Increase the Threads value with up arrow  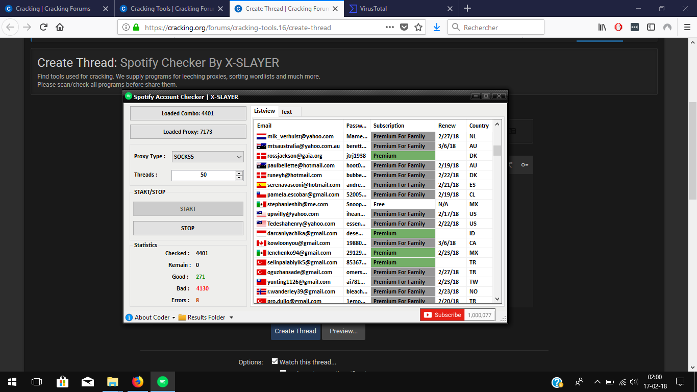coord(239,173)
